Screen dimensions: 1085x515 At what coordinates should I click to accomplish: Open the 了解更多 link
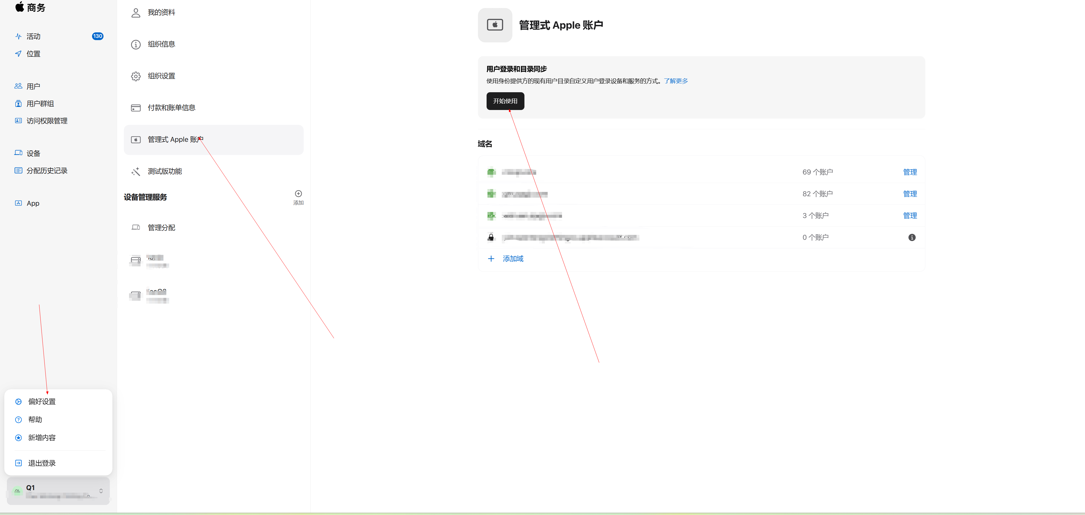tap(676, 81)
